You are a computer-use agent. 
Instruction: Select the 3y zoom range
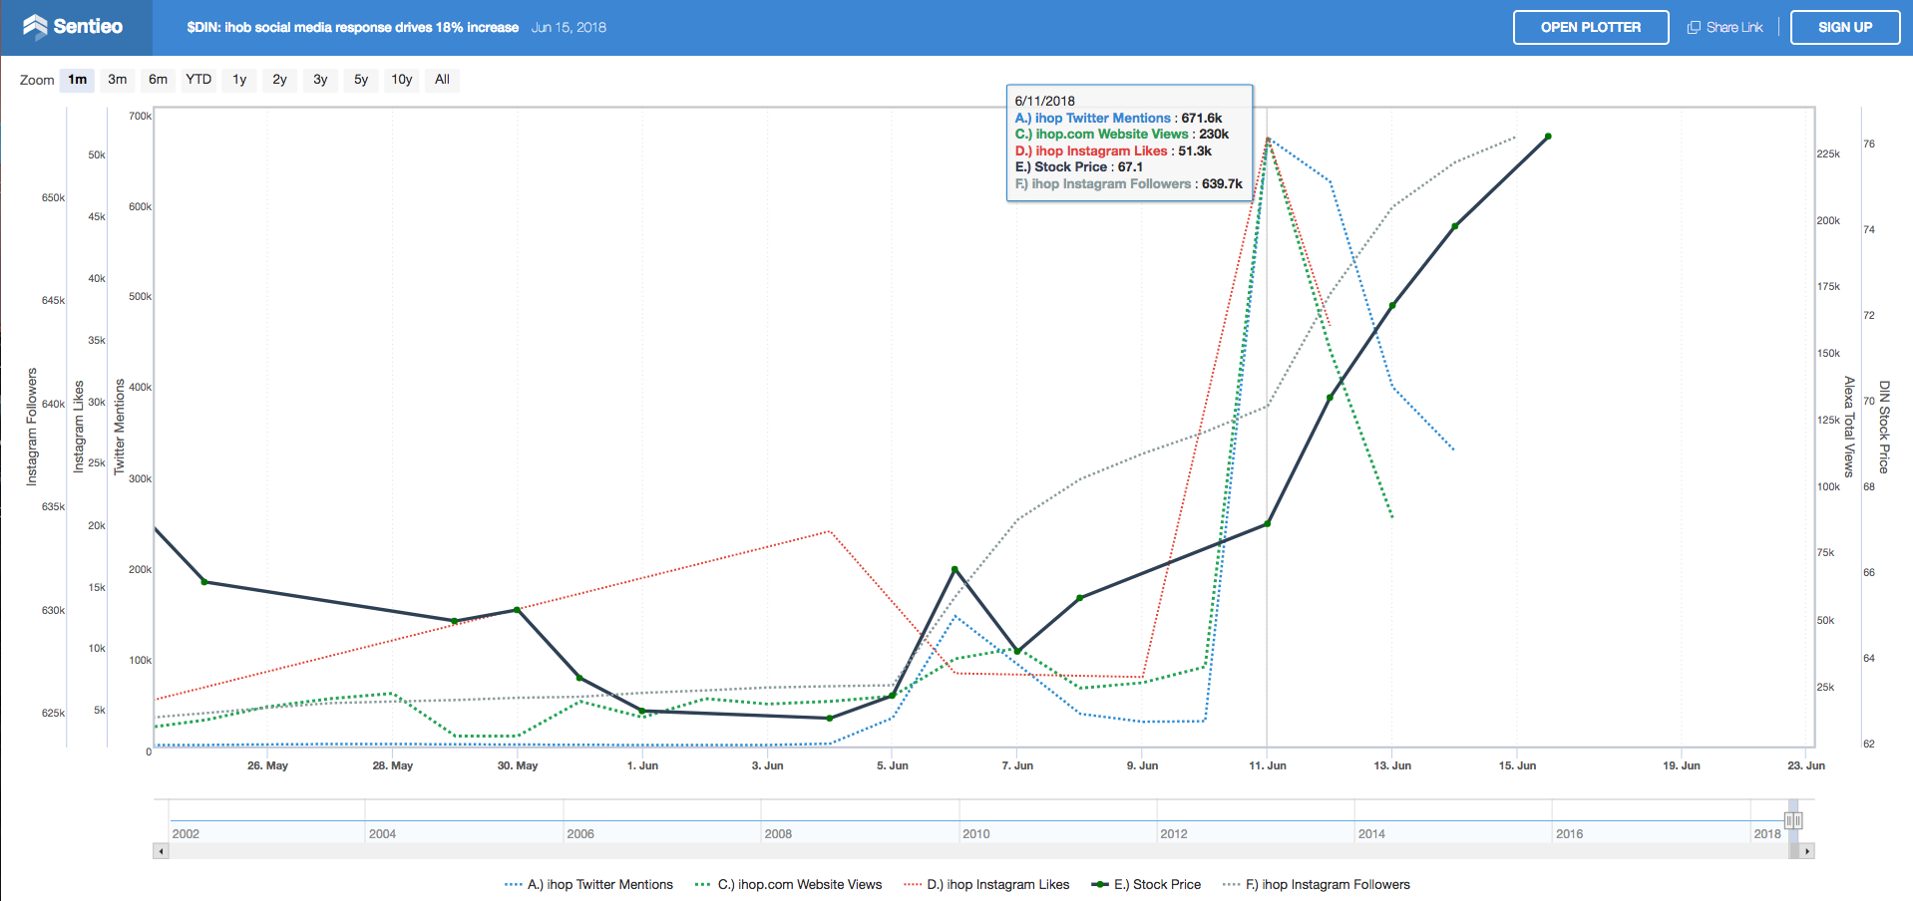click(320, 80)
